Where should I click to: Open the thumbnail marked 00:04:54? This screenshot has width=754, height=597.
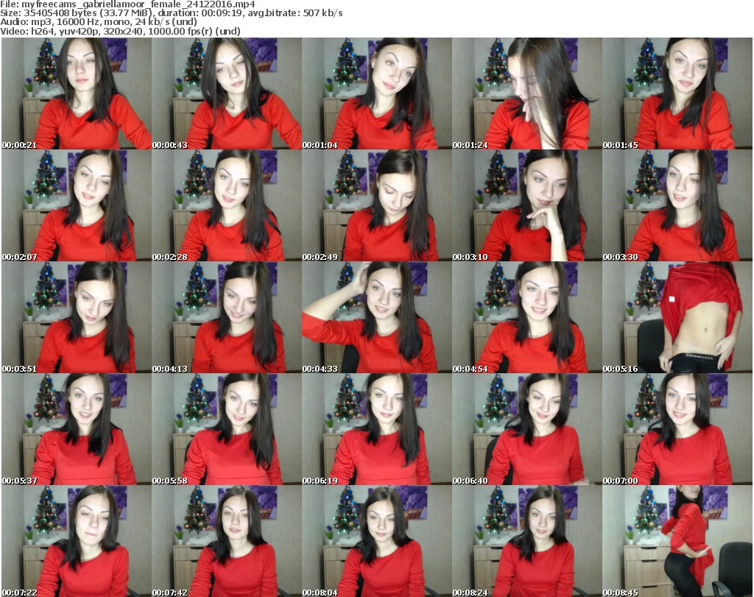pyautogui.click(x=527, y=318)
